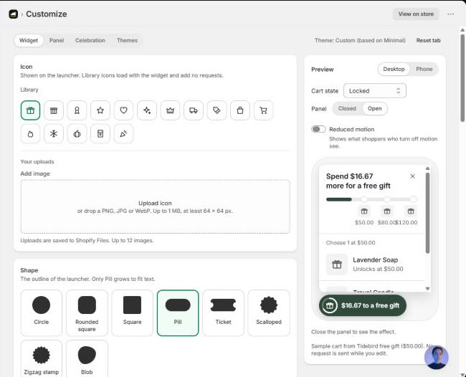Click the $80.00 milestone gift icon
The image size is (466, 377).
click(387, 211)
